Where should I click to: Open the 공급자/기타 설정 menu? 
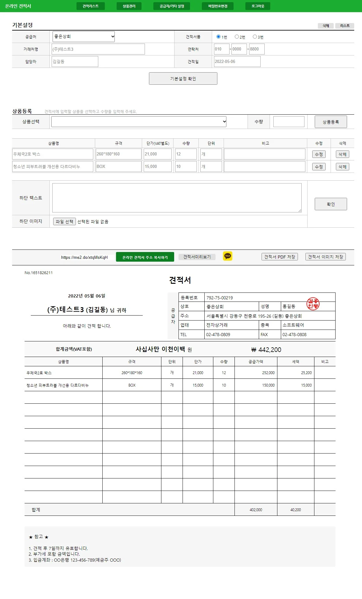click(172, 6)
